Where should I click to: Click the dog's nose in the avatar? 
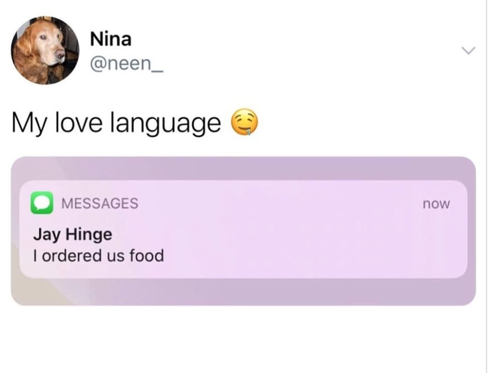pos(59,54)
